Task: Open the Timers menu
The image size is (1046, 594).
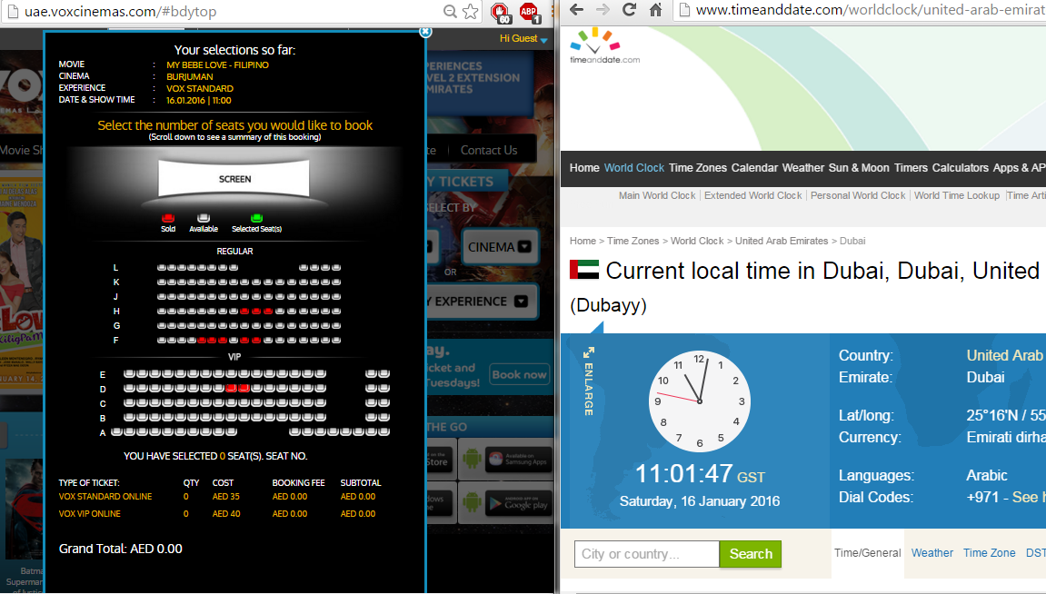Action: pyautogui.click(x=911, y=168)
